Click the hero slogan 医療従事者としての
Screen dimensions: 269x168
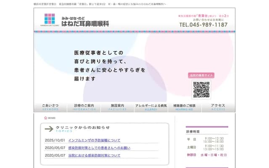[99, 52]
